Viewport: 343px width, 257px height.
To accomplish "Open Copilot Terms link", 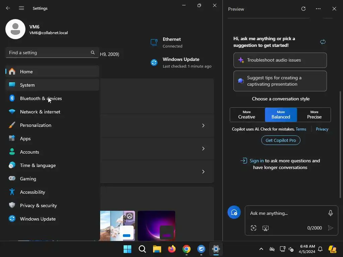I will (x=301, y=129).
